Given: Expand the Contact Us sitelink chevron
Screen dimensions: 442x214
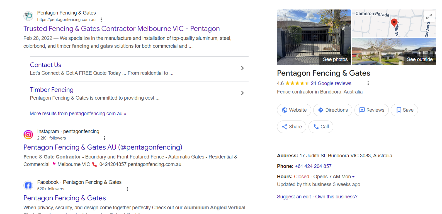Looking at the screenshot, I should [242, 68].
